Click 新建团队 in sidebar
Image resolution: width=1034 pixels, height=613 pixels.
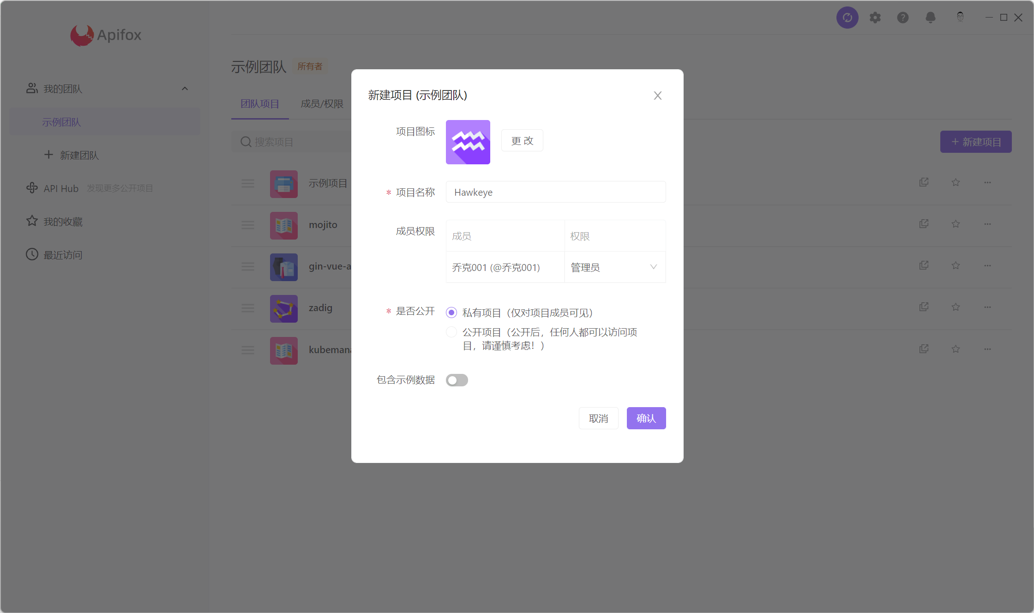[x=72, y=155]
